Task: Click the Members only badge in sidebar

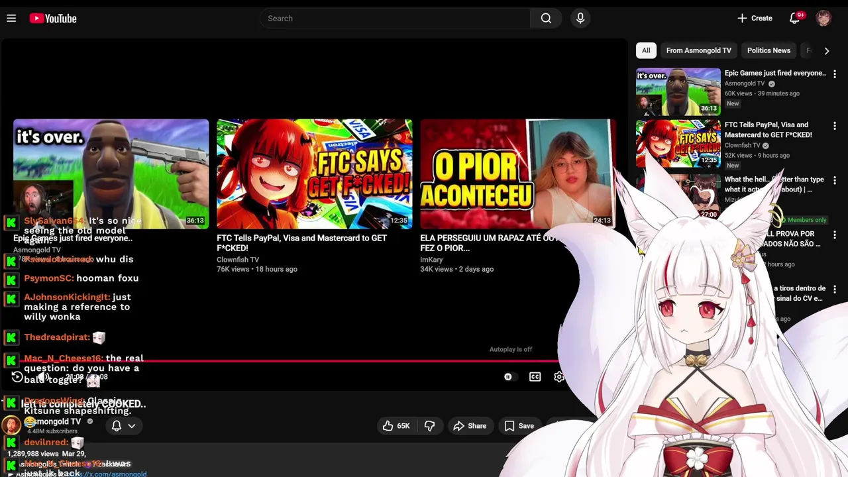Action: coord(803,220)
